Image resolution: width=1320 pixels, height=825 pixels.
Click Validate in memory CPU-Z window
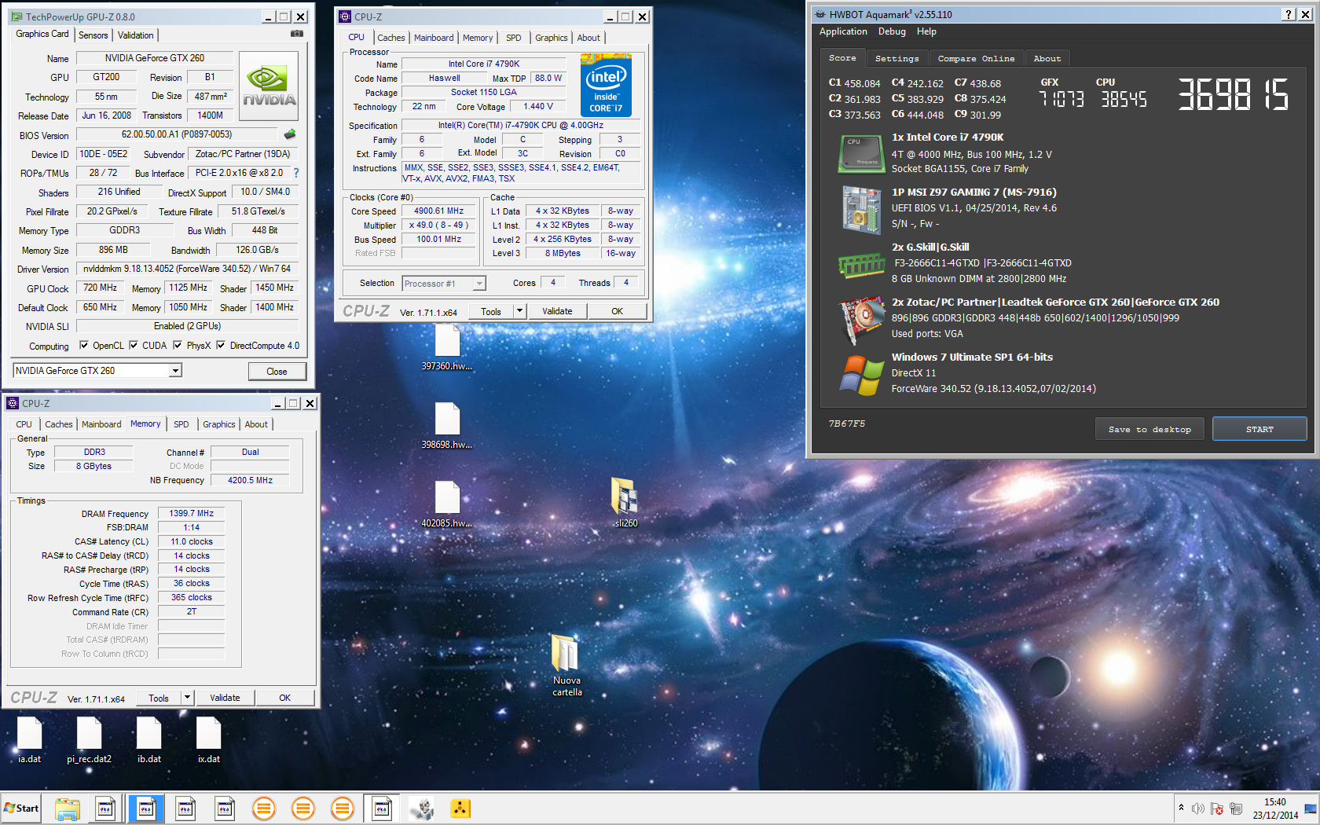225,698
